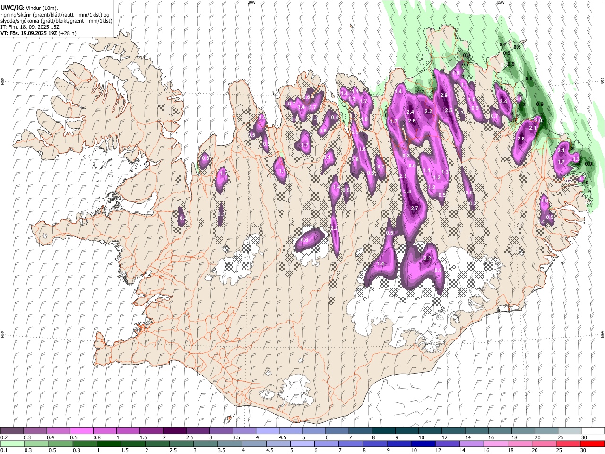Click the '2.7' snowfall value on the map

click(x=415, y=209)
